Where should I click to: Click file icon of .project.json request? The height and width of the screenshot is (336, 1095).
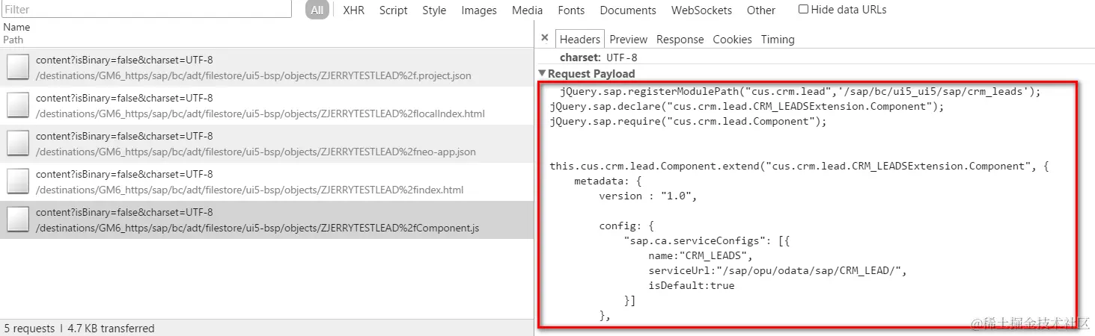point(18,68)
